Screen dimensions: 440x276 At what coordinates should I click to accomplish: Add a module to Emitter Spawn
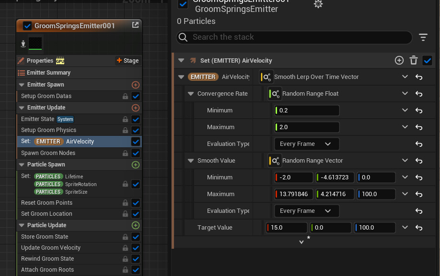point(136,85)
